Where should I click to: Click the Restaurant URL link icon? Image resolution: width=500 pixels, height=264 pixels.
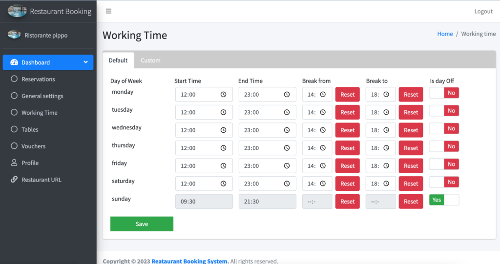click(14, 180)
